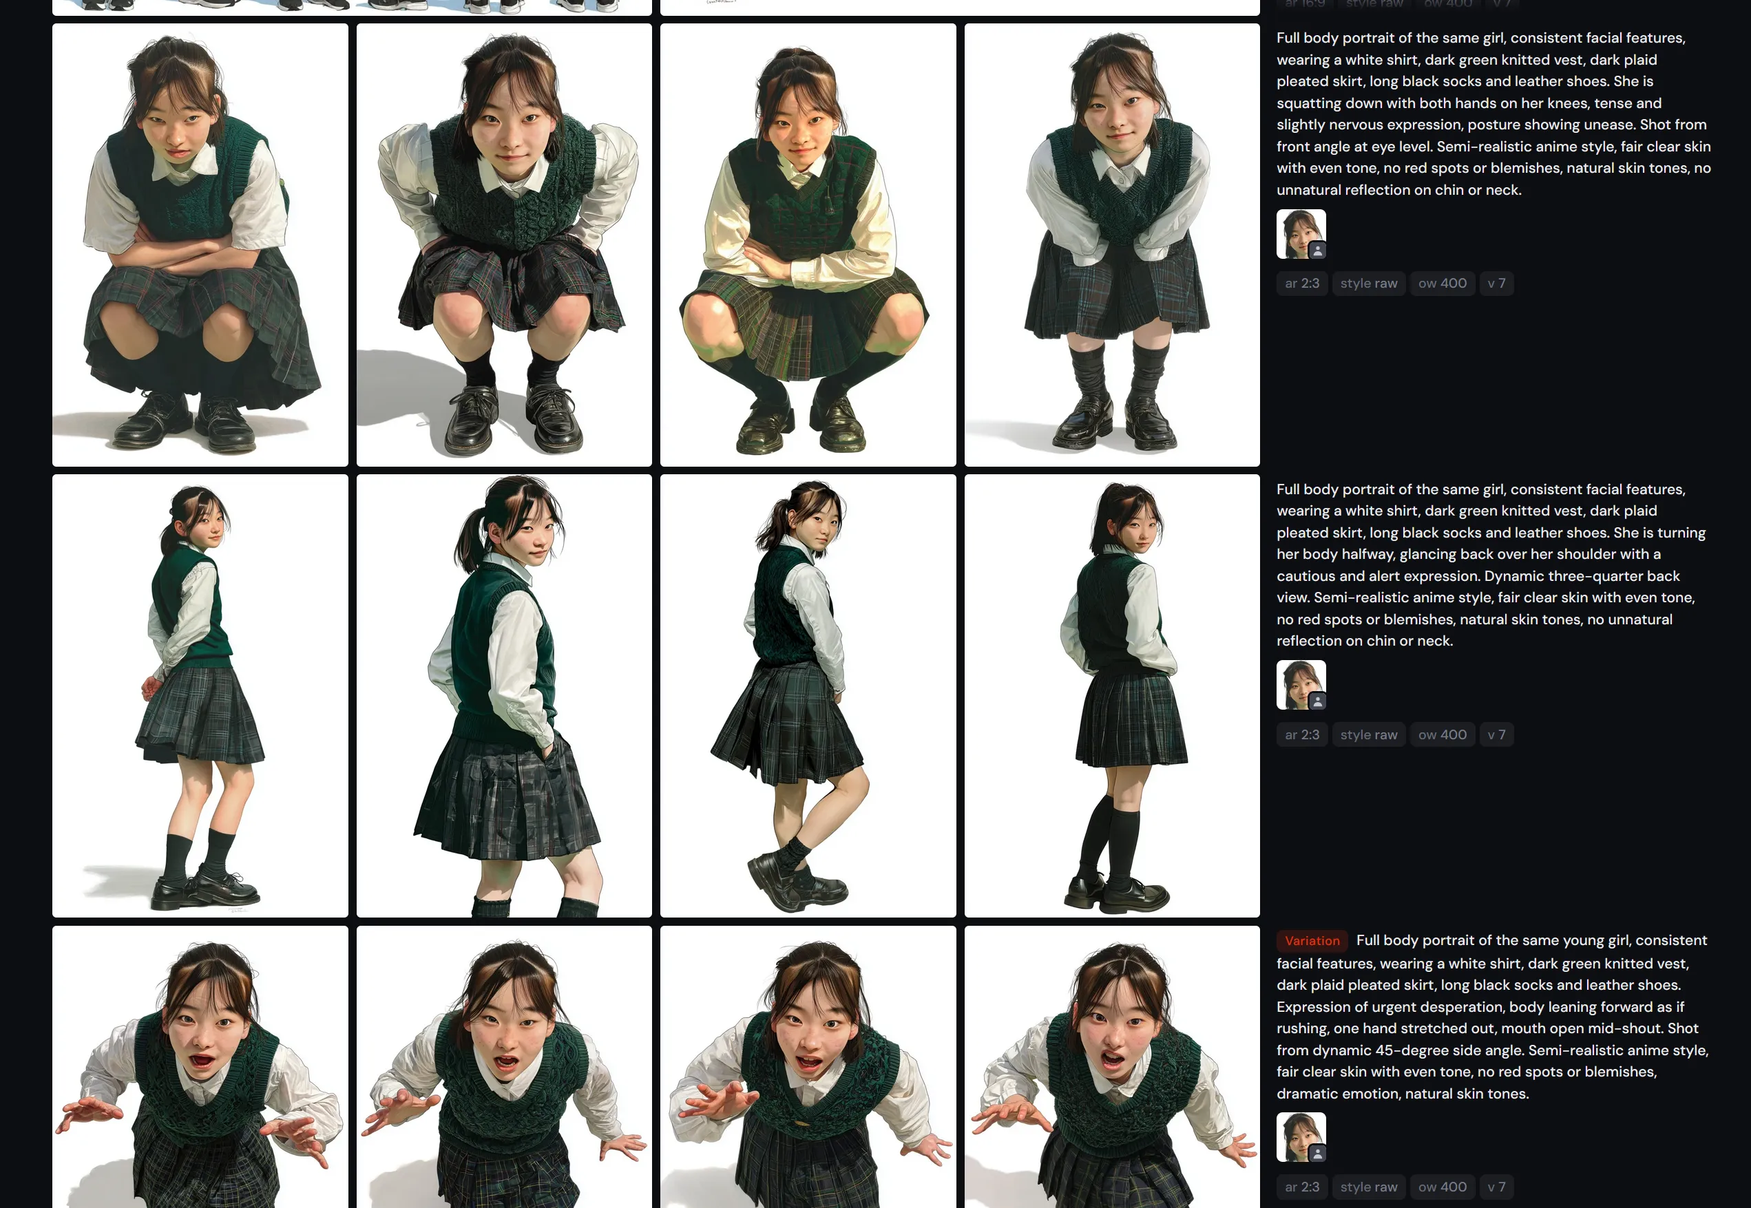The height and width of the screenshot is (1208, 1751).
Task: Click the prompt text about urgent desperation
Action: click(1493, 1017)
